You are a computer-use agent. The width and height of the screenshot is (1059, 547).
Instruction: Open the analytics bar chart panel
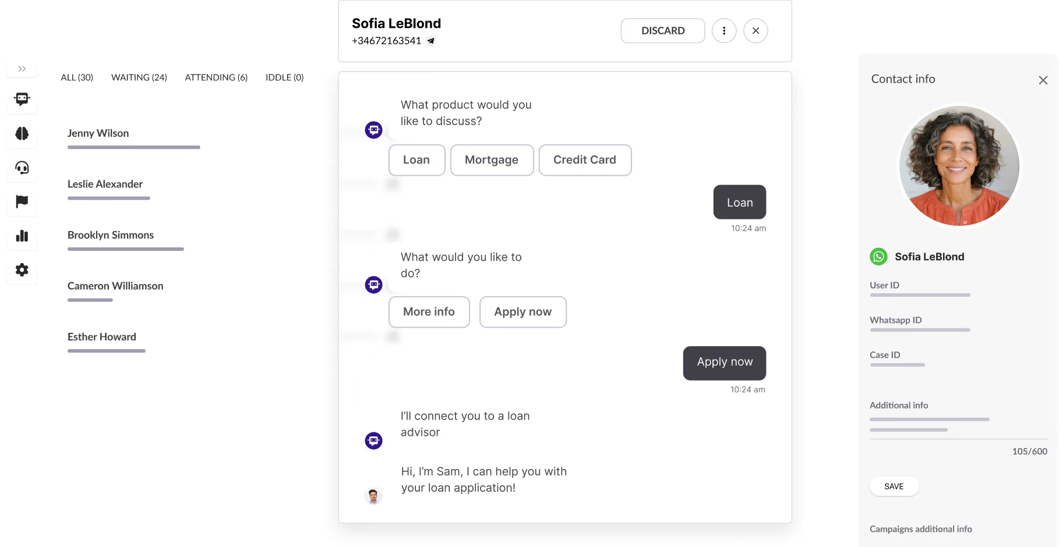pos(22,237)
